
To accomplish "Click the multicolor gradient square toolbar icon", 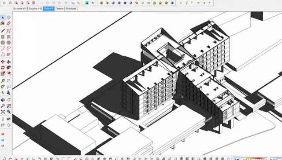I will (87, 3).
